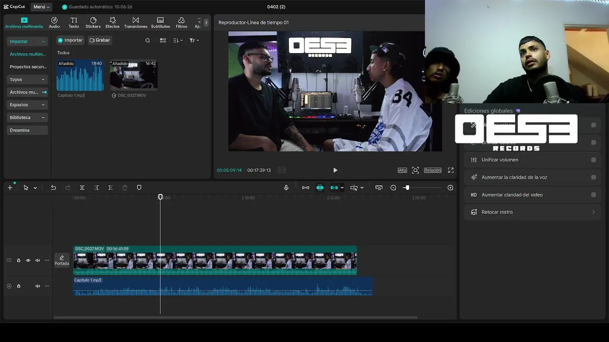
Task: Click the preview snapshot crop icon
Action: 415,170
